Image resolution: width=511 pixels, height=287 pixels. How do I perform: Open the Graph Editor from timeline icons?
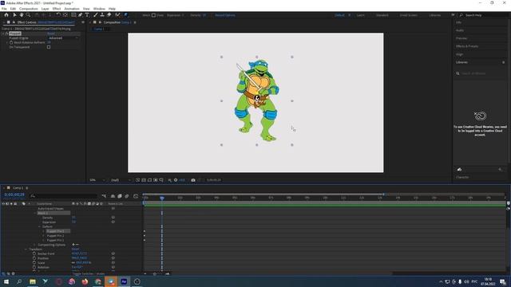pyautogui.click(x=136, y=196)
